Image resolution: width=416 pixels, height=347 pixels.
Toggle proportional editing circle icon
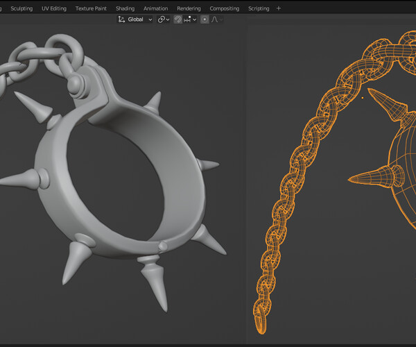click(x=205, y=19)
